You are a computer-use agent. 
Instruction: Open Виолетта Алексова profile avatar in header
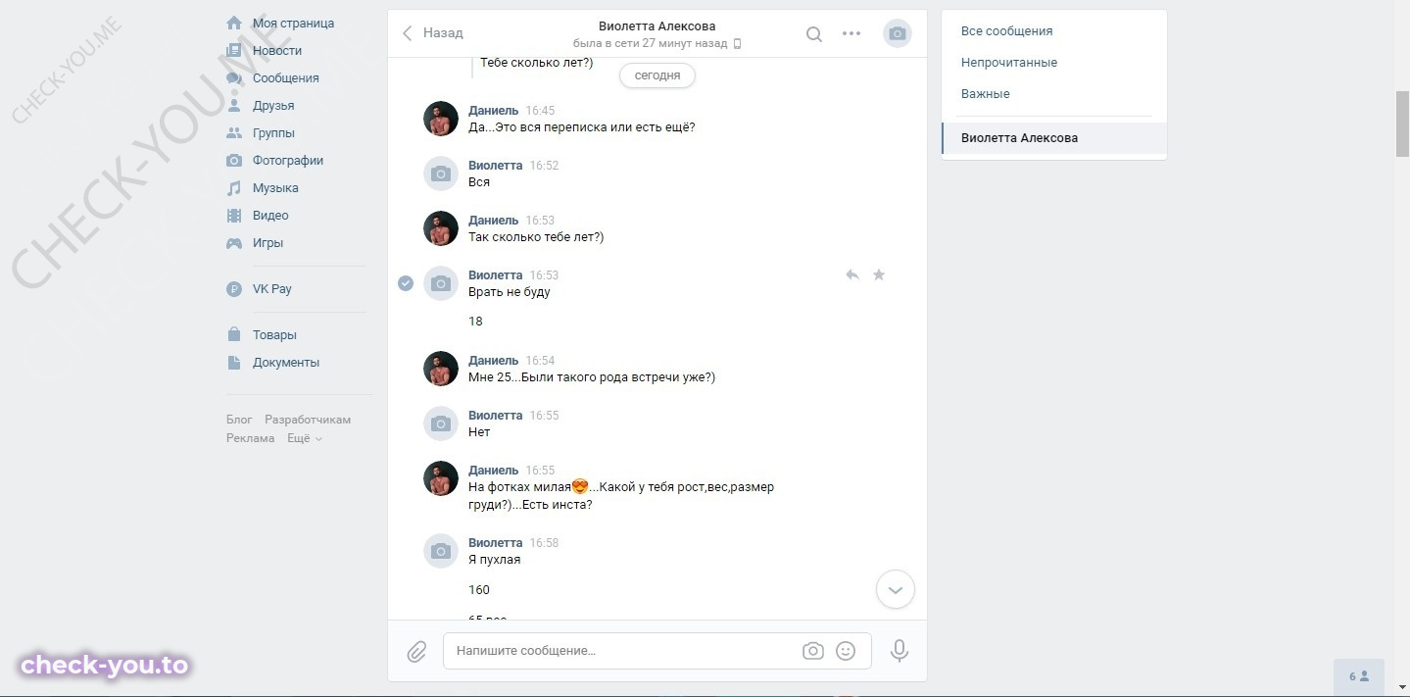pos(898,33)
